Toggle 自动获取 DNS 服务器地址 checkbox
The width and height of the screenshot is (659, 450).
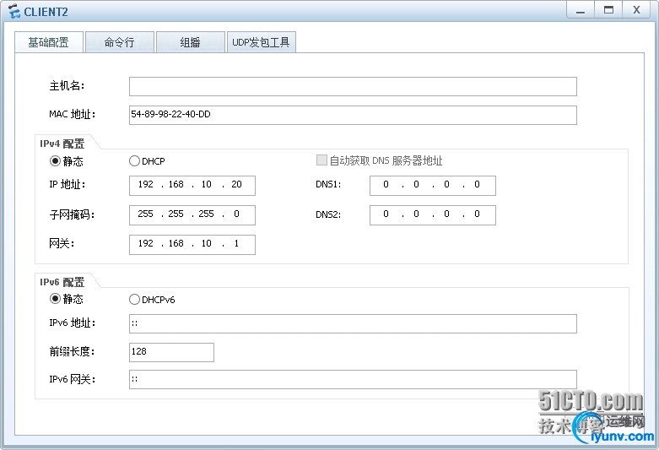click(x=321, y=160)
